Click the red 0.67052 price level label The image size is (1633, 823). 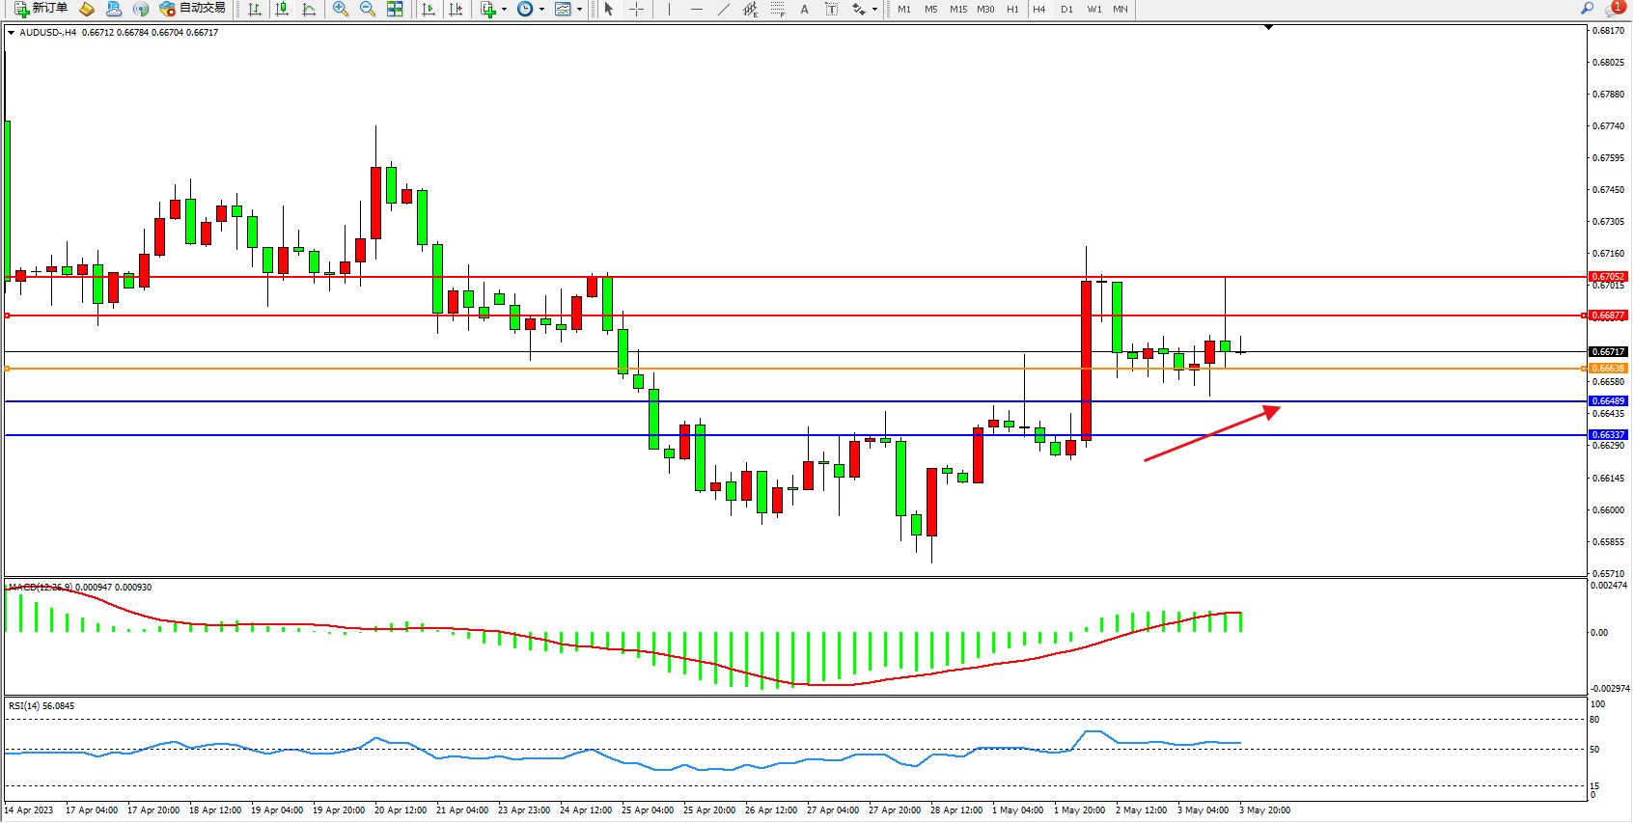pyautogui.click(x=1608, y=277)
